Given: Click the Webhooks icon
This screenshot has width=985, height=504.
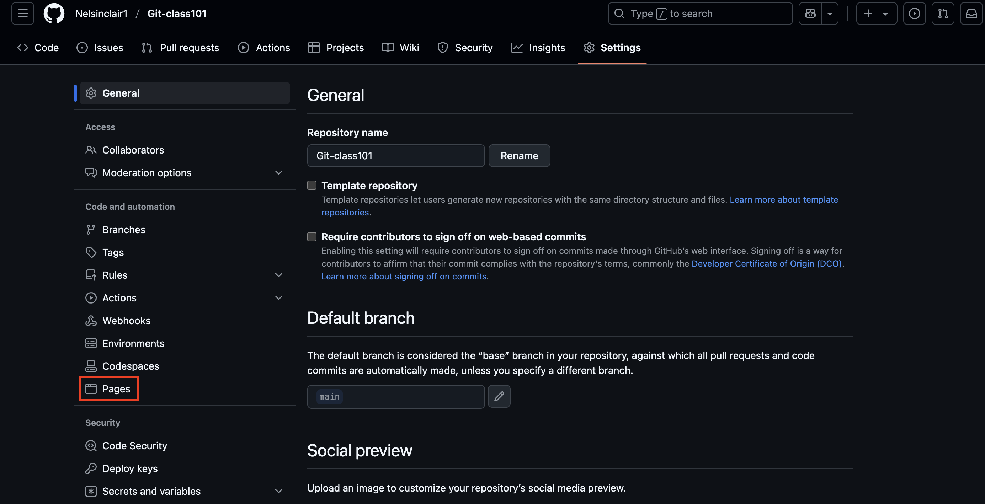Looking at the screenshot, I should (x=91, y=321).
